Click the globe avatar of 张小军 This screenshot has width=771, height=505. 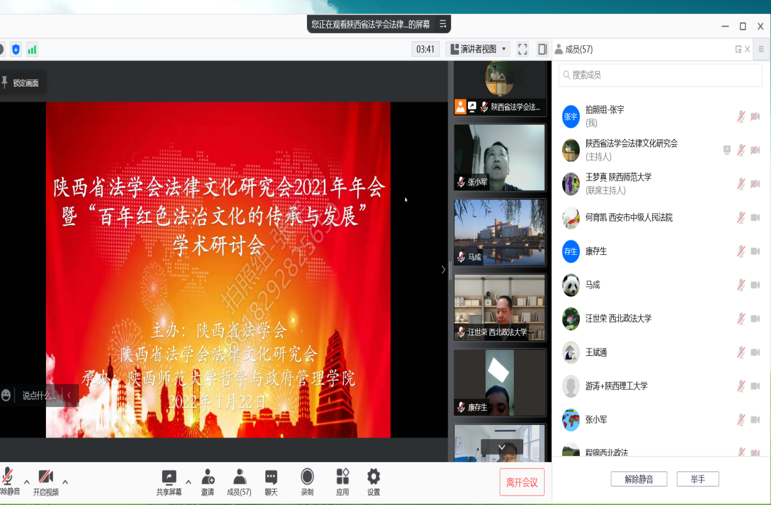click(x=570, y=419)
